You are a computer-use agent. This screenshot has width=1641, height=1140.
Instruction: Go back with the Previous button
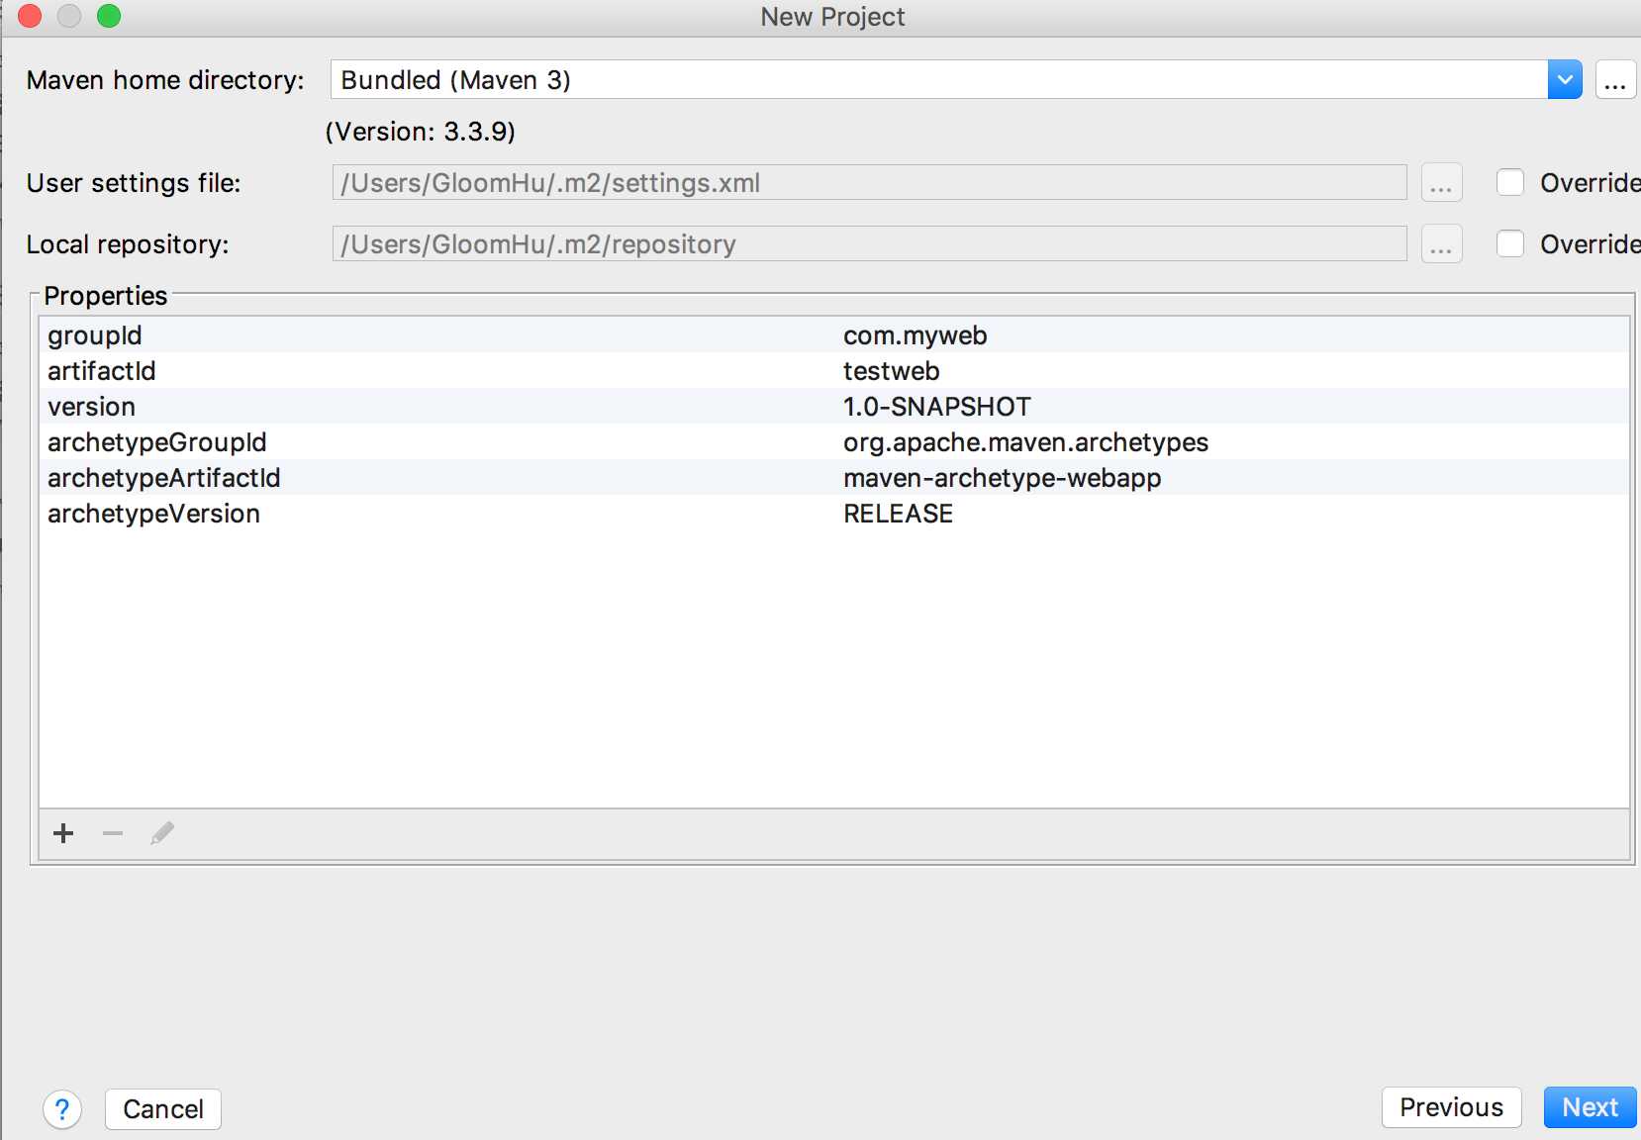coord(1451,1107)
